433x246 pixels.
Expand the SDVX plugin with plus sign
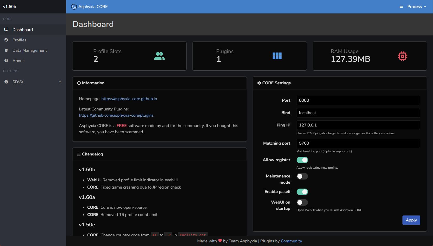click(x=60, y=82)
